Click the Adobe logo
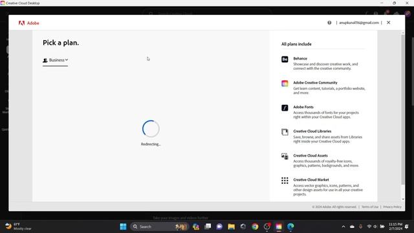The image size is (414, 233). tap(28, 23)
